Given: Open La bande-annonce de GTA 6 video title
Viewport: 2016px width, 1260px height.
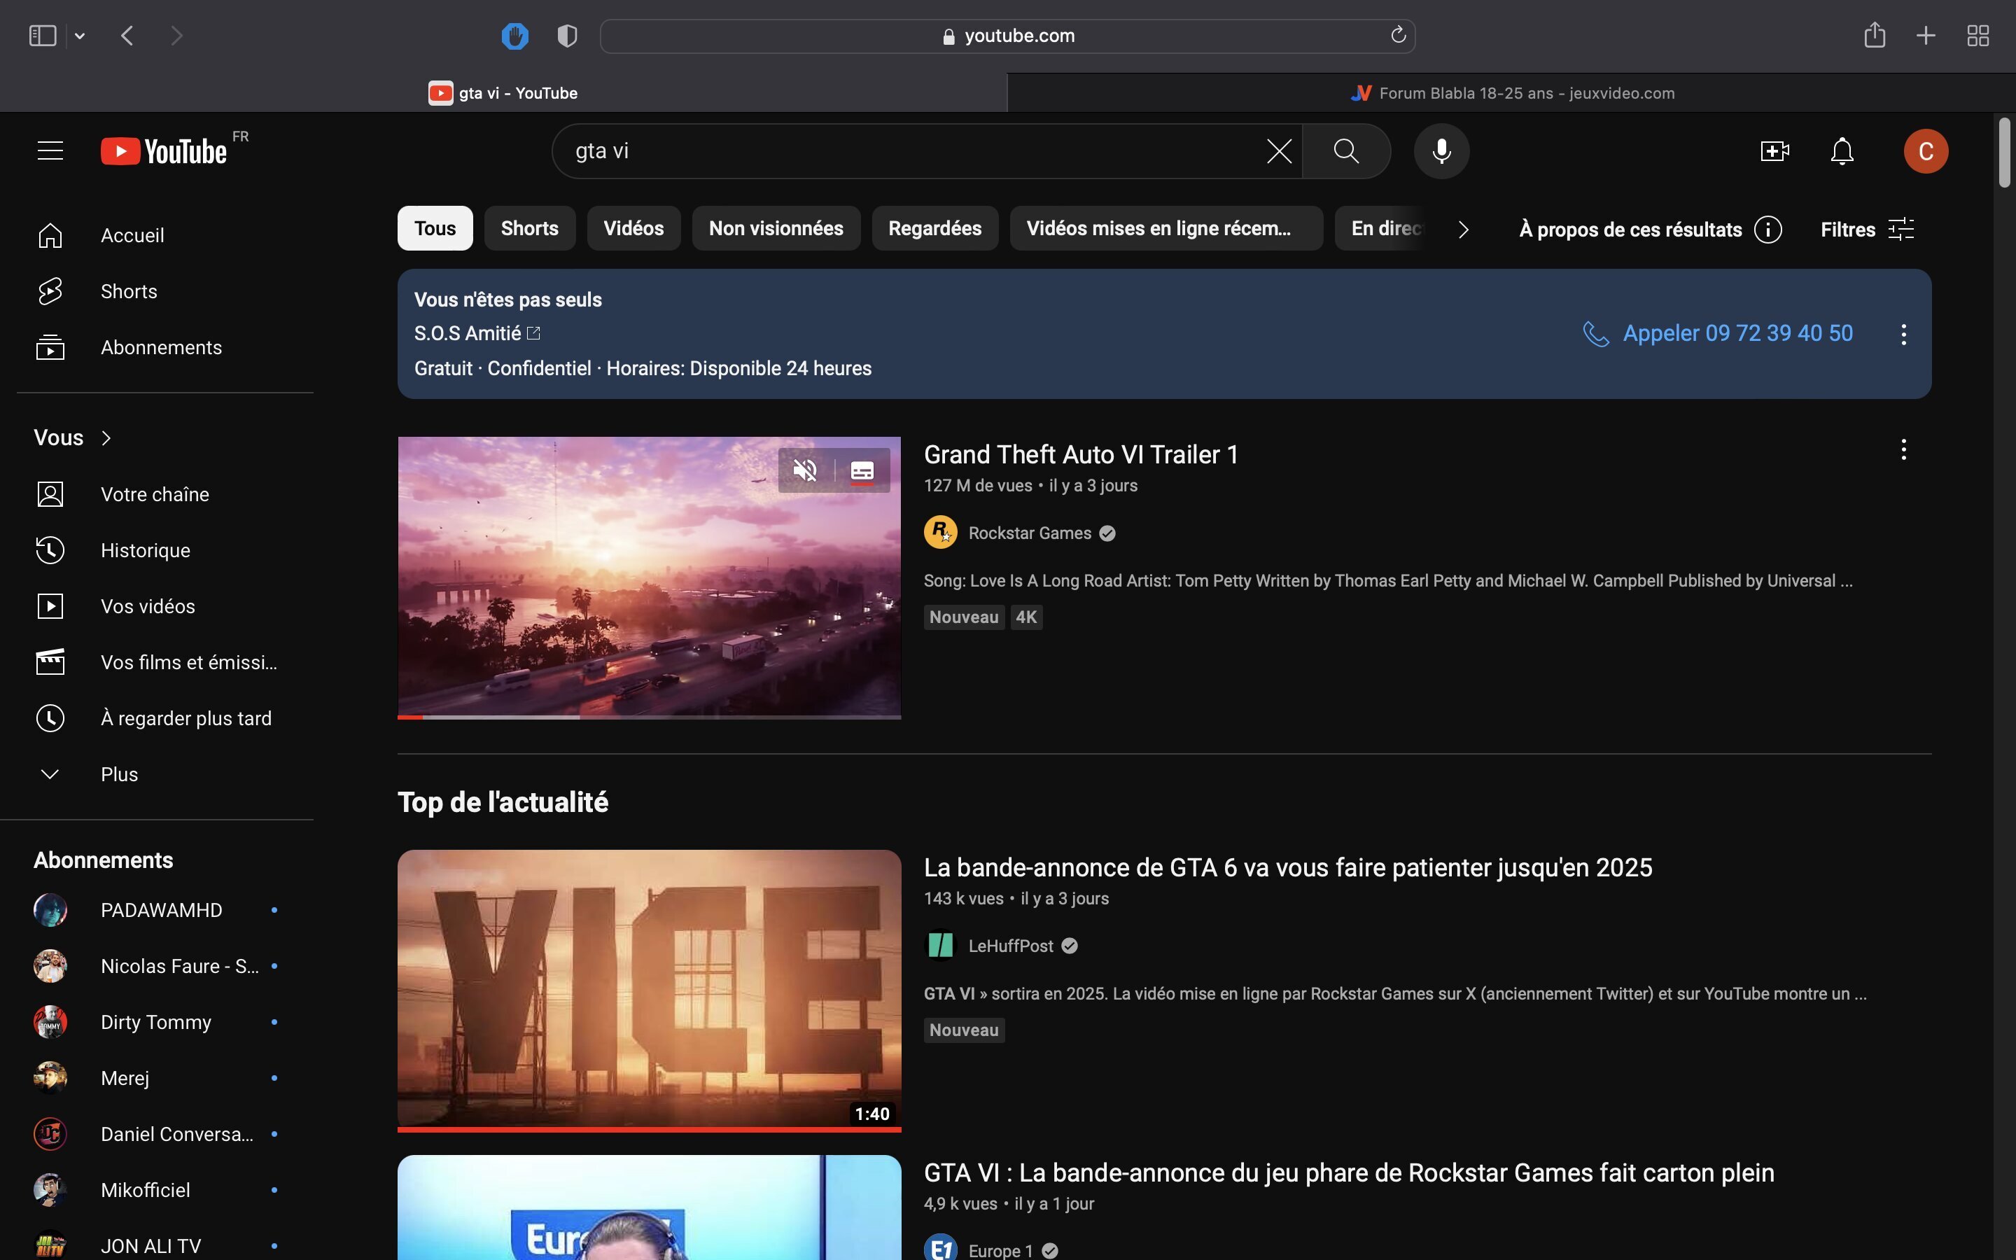Looking at the screenshot, I should [1288, 867].
